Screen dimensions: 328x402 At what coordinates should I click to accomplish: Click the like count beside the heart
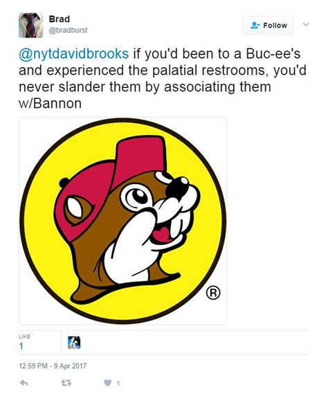118,383
